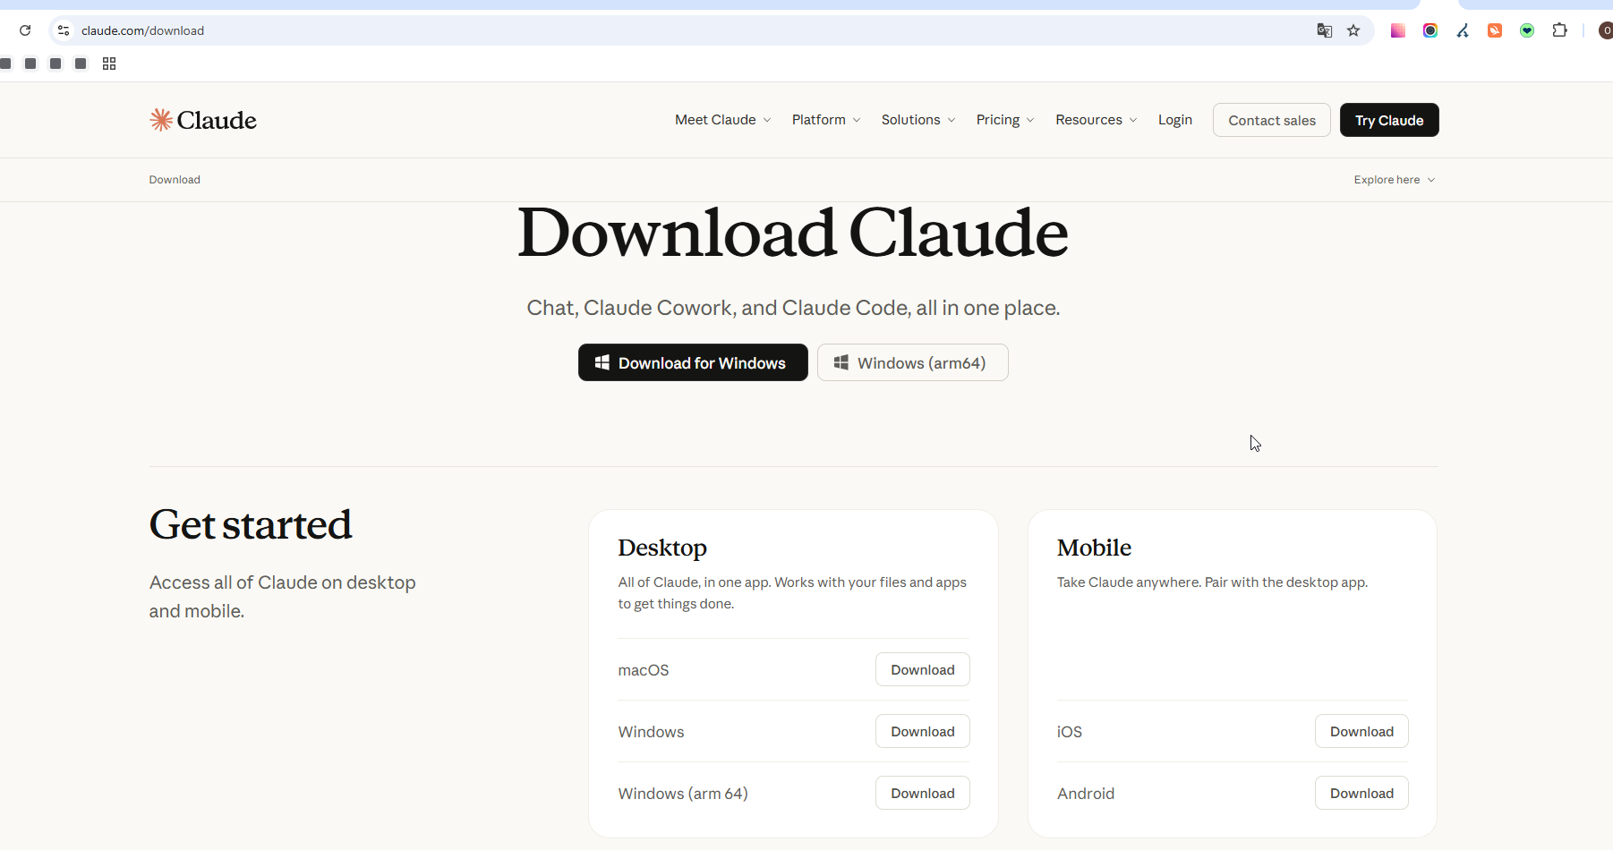Click Download for Windows button

(x=693, y=362)
